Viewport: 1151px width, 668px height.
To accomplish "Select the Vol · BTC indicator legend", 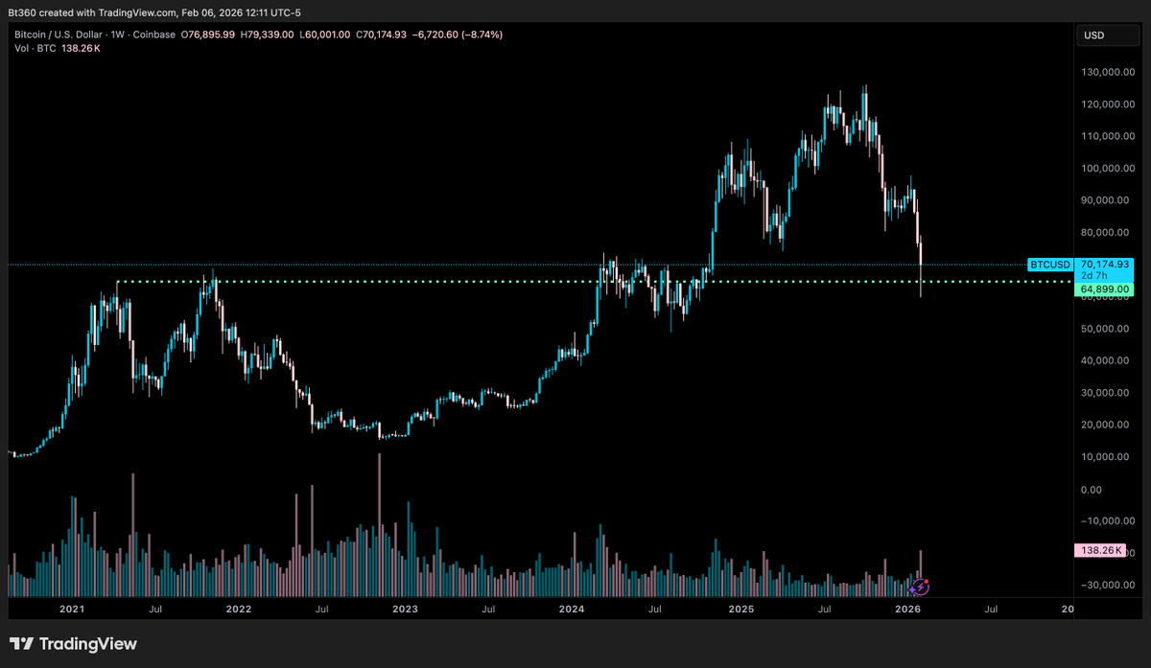I will pyautogui.click(x=35, y=47).
